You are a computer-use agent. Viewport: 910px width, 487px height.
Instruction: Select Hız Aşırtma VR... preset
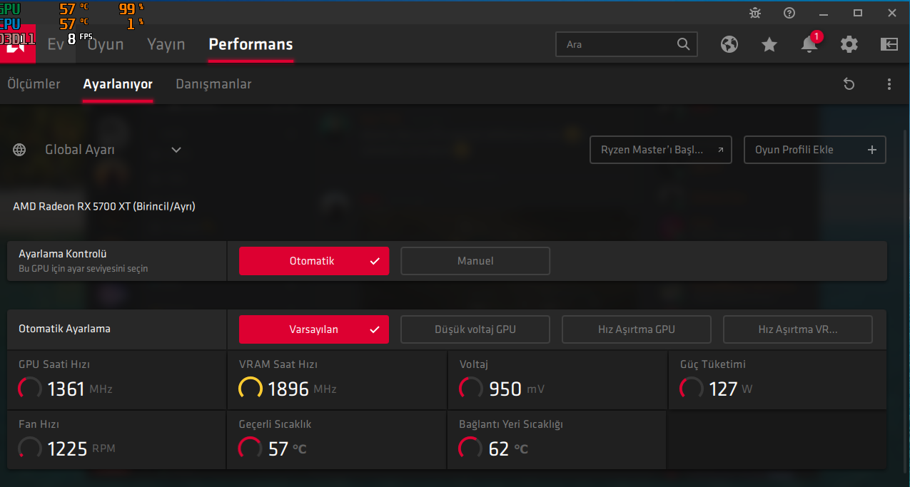[x=798, y=329]
